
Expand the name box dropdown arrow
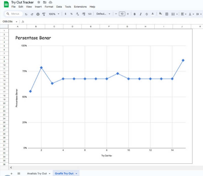[16, 22]
